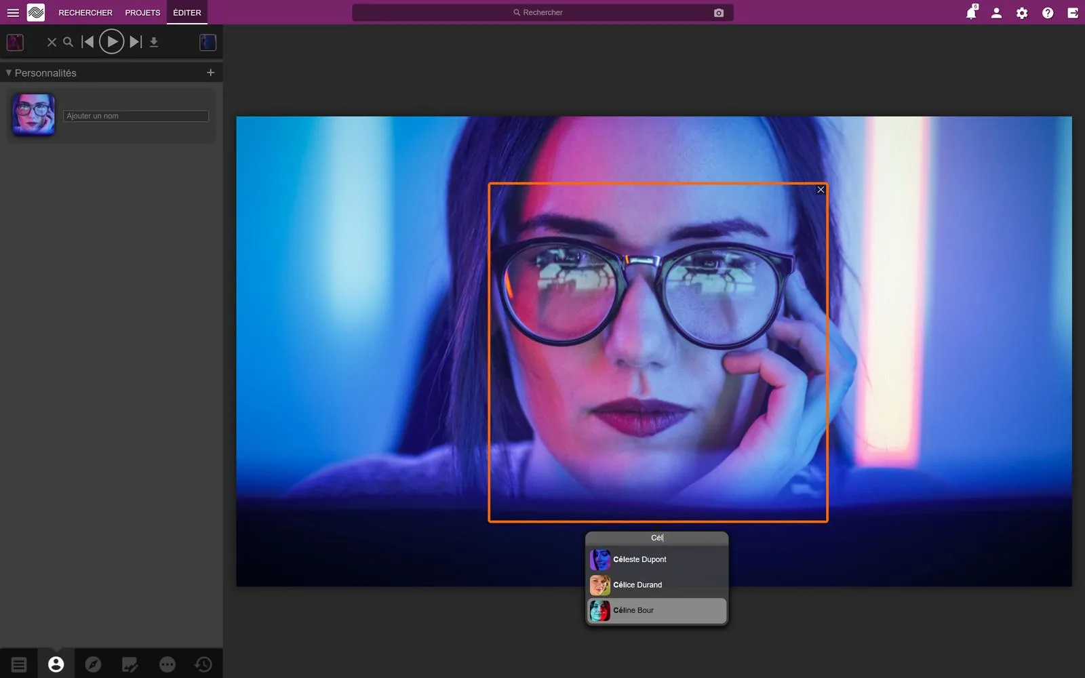1085x678 pixels.
Task: Open the personalities panel icon
Action: 56,664
